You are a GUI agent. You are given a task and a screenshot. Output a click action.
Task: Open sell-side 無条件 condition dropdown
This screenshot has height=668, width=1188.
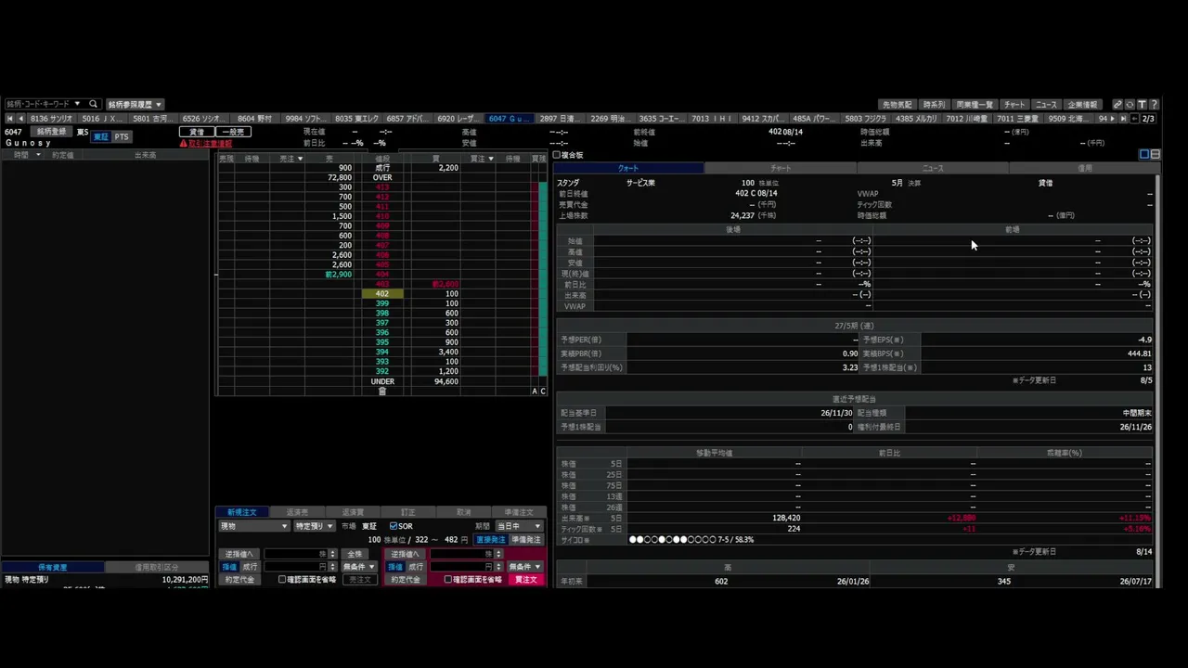358,566
